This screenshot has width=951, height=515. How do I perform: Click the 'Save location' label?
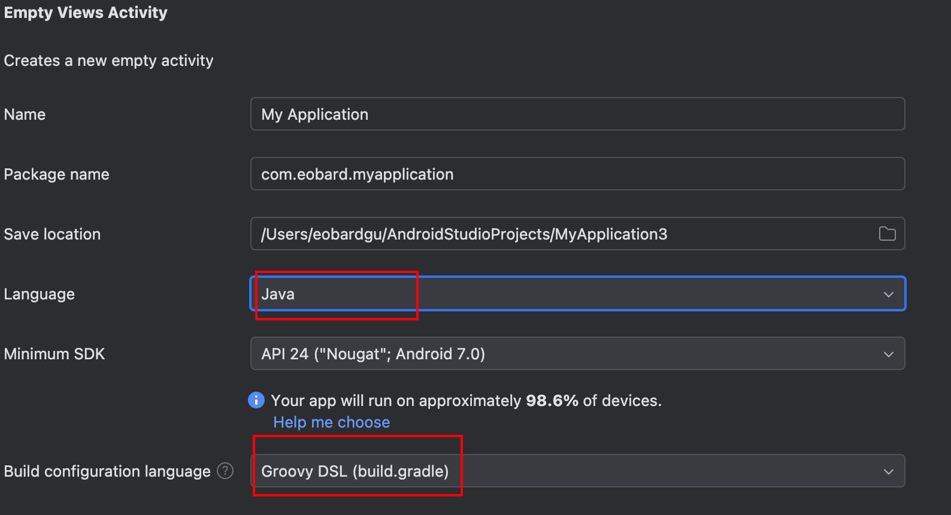click(52, 234)
